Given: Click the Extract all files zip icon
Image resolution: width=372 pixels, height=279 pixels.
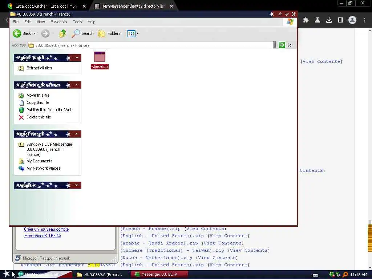Looking at the screenshot, I should [x=21, y=68].
